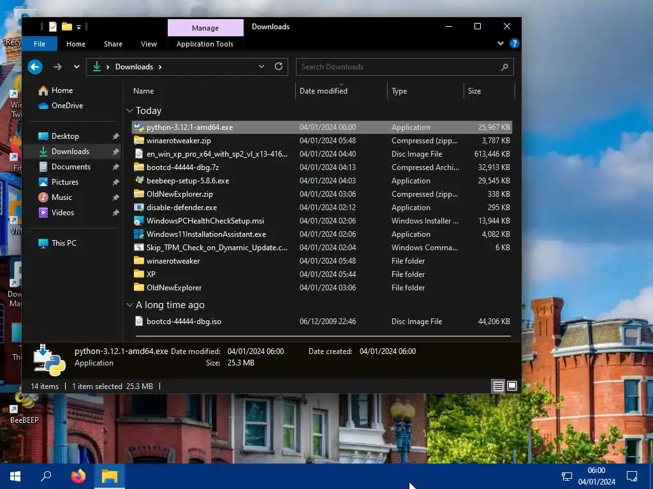Open the Customize Quick Access Toolbar dropdown
The height and width of the screenshot is (489, 653).
coord(78,27)
